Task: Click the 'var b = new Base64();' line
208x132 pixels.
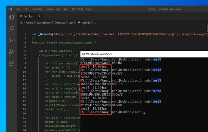Action: pos(56,51)
